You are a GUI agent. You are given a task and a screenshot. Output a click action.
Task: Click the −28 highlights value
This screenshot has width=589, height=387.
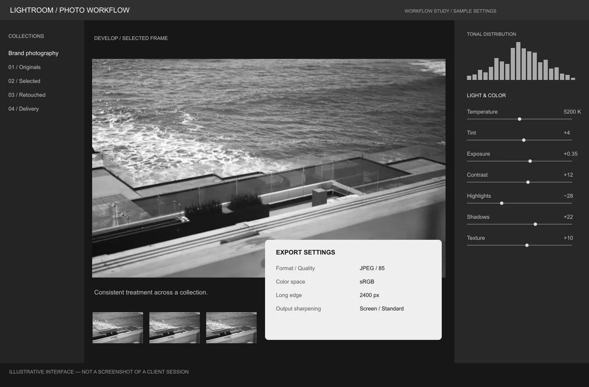coord(568,196)
